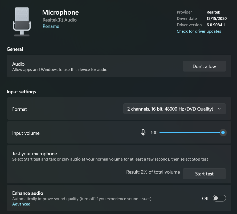
Task: Click the Realtek Audio device thumbnail image
Action: pyautogui.click(x=22, y=21)
